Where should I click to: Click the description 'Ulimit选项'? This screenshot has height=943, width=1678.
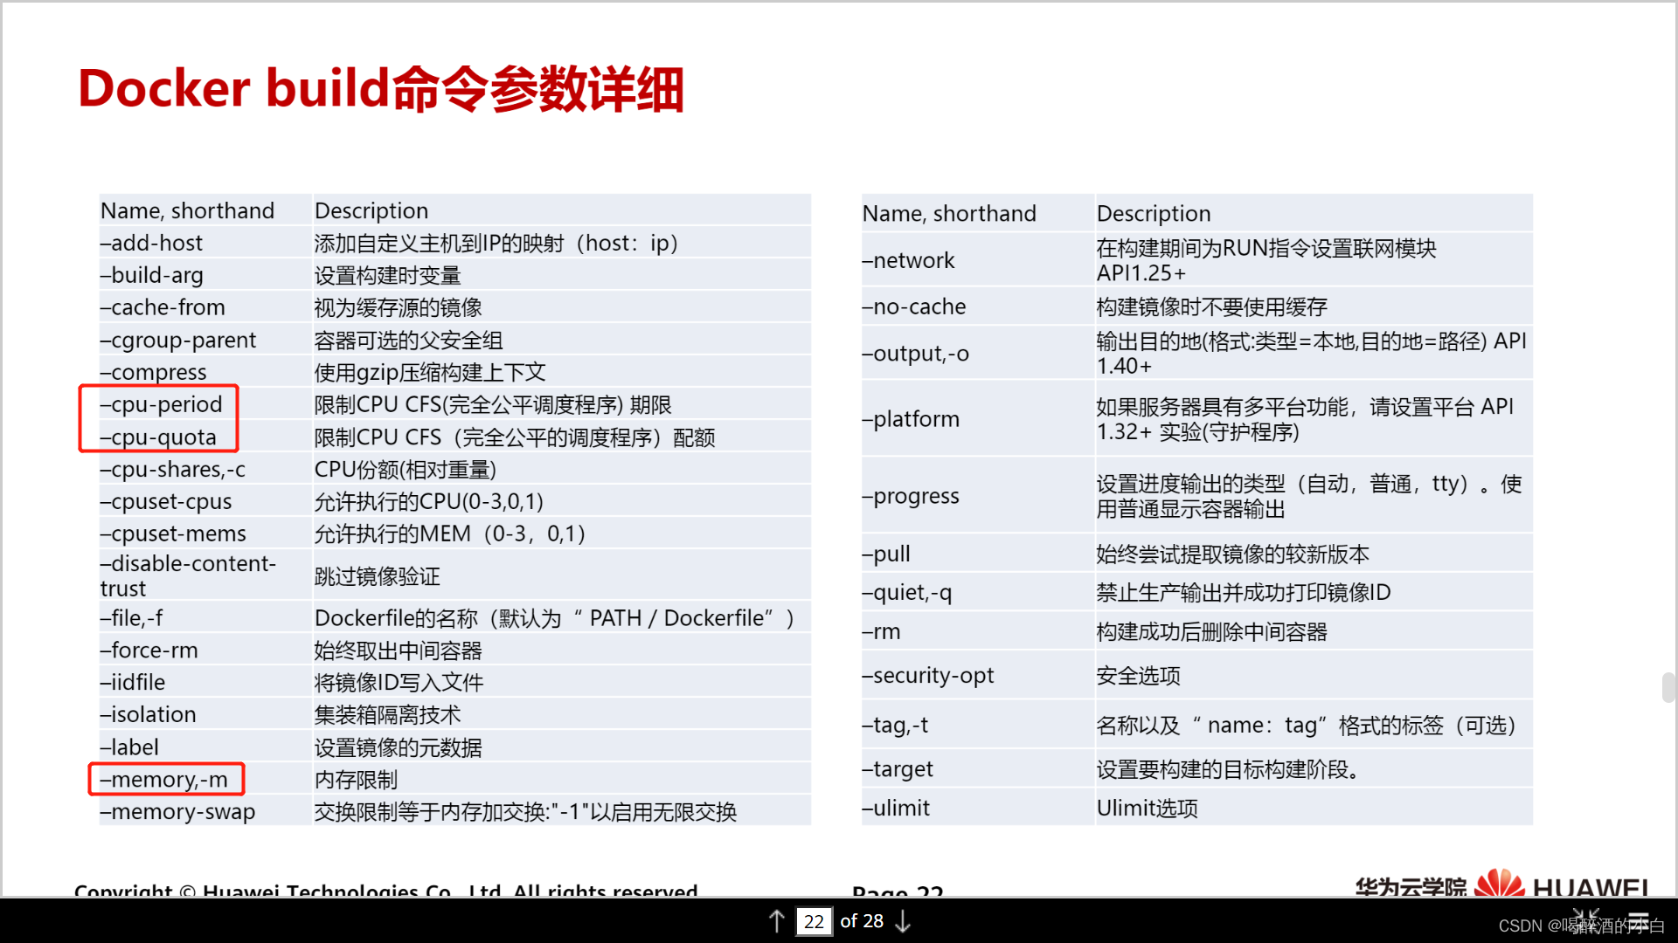1147,808
